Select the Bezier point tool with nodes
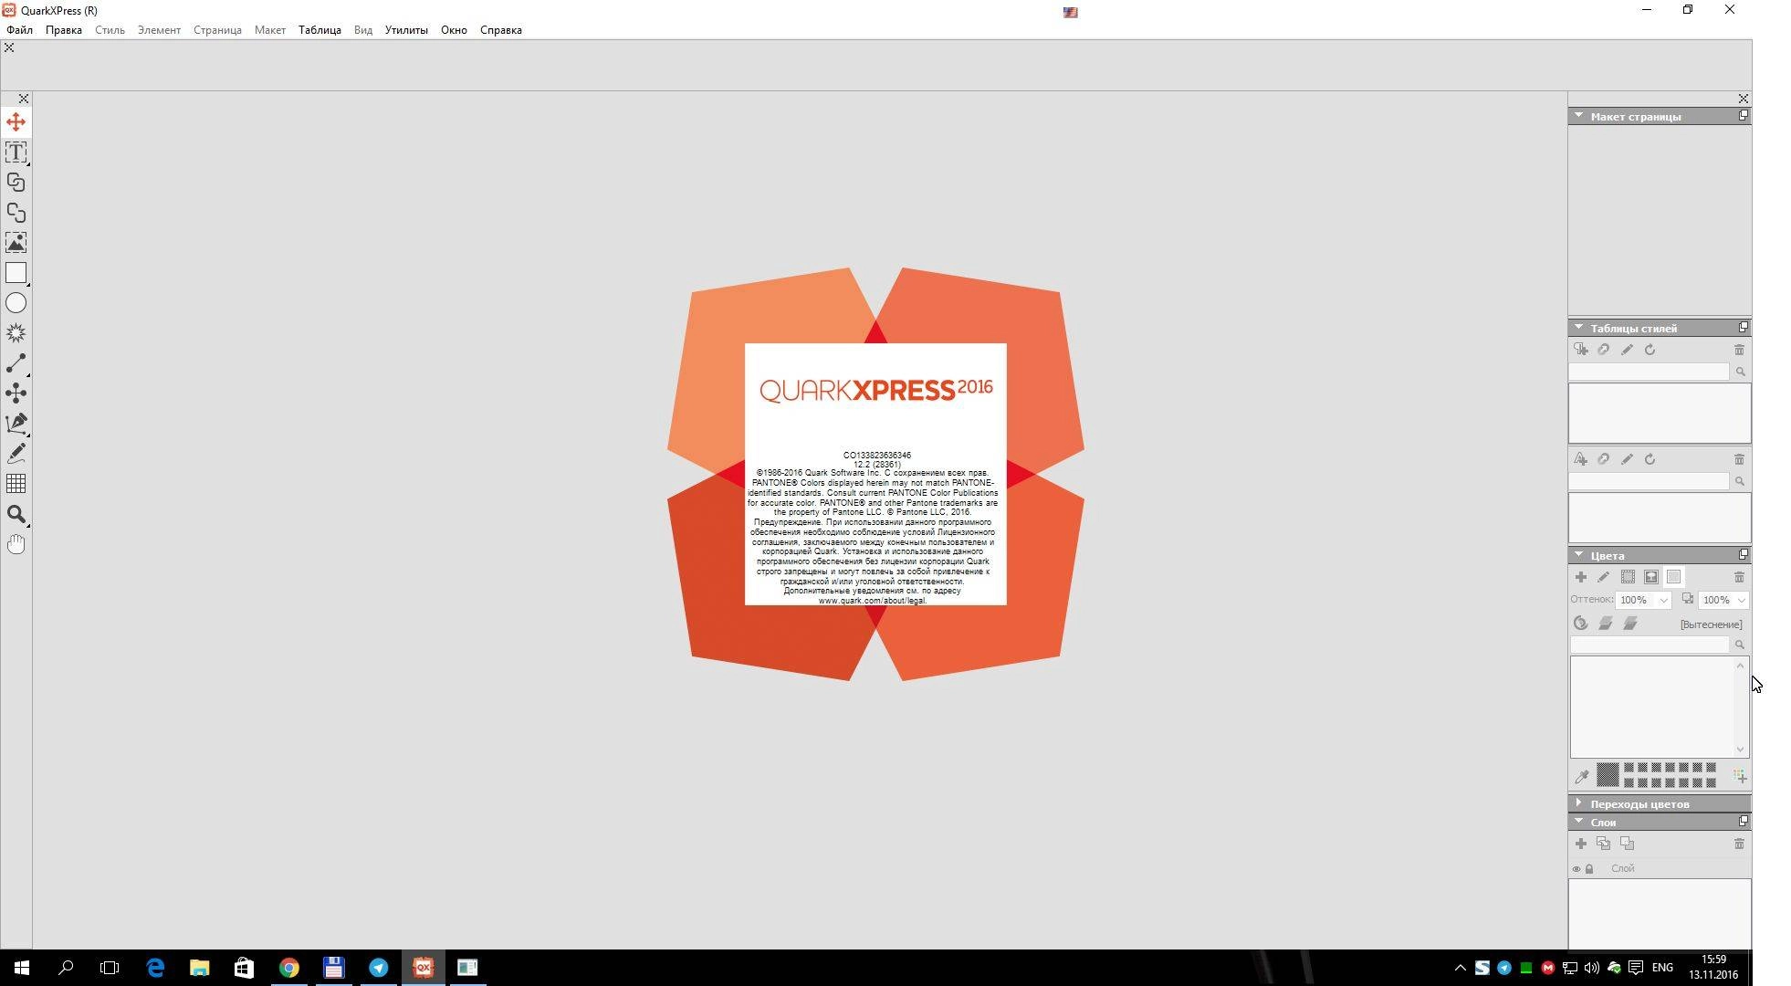 (16, 393)
